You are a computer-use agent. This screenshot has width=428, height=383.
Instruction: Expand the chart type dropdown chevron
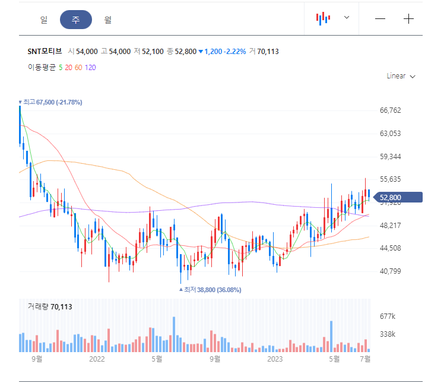click(347, 17)
